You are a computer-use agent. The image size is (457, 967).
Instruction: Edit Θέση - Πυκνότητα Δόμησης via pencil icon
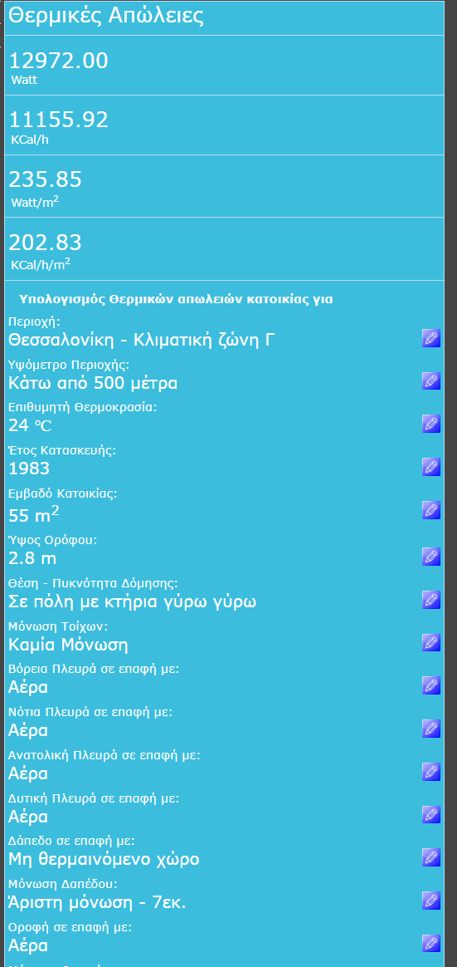coord(431,600)
